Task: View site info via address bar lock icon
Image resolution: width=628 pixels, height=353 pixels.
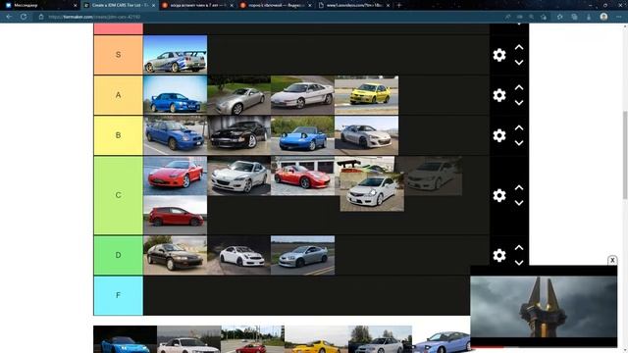Action: click(x=41, y=17)
